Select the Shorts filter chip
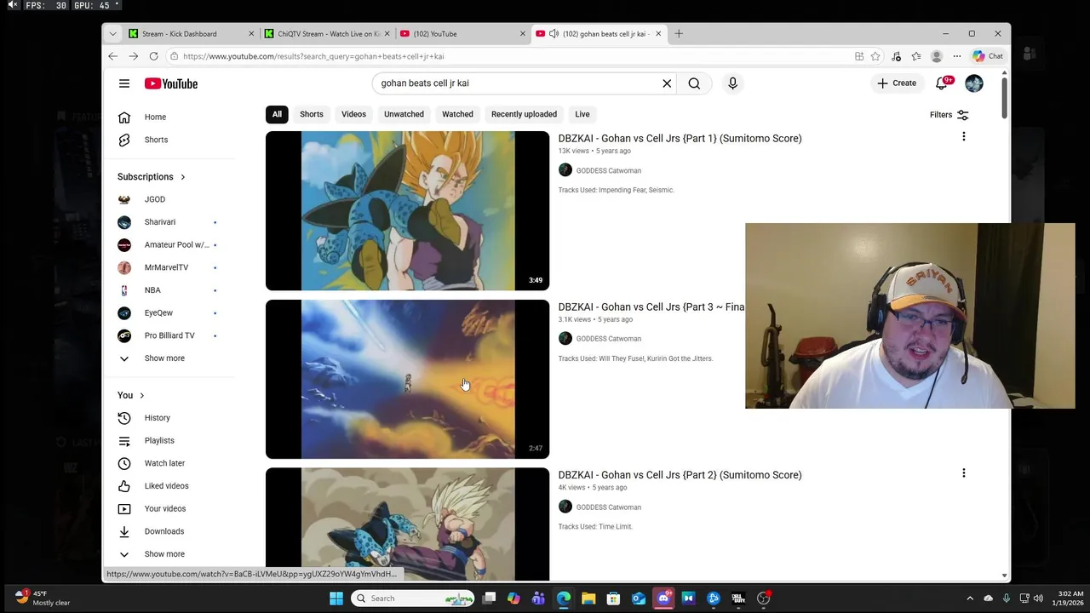Viewport: 1090px width, 613px height. click(312, 114)
